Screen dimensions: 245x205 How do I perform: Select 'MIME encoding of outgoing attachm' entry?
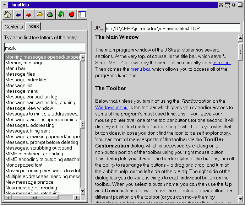click(42, 159)
